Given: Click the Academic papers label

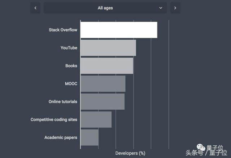Looking at the screenshot, I should (x=61, y=137).
